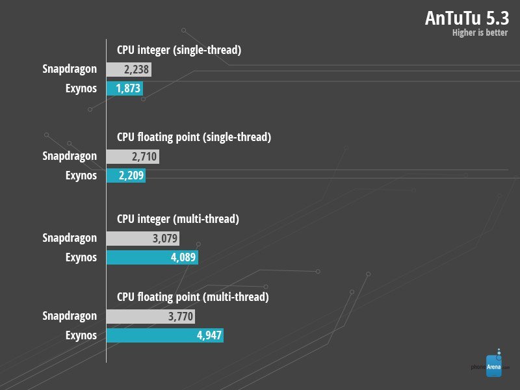520x390 pixels.
Task: Pick the Exynos bar labeled 4,947
Action: (165, 335)
